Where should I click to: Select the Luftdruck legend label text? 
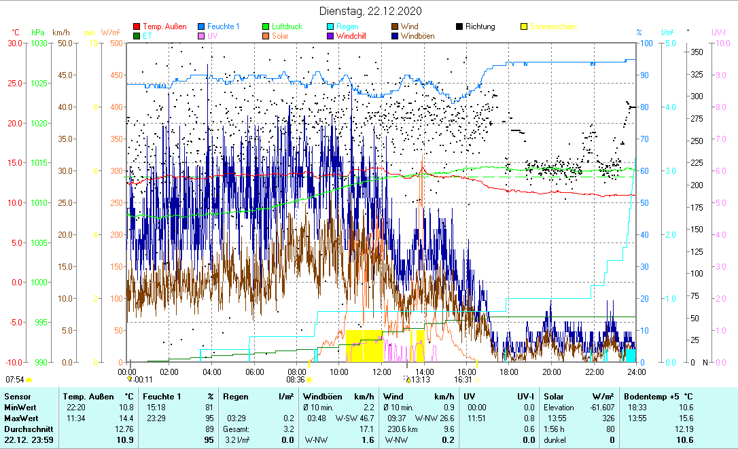[287, 26]
